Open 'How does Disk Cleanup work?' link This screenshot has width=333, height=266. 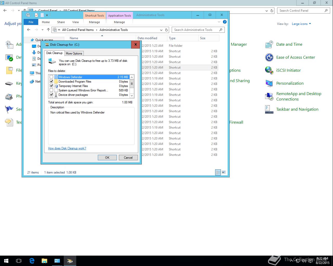pos(67,148)
